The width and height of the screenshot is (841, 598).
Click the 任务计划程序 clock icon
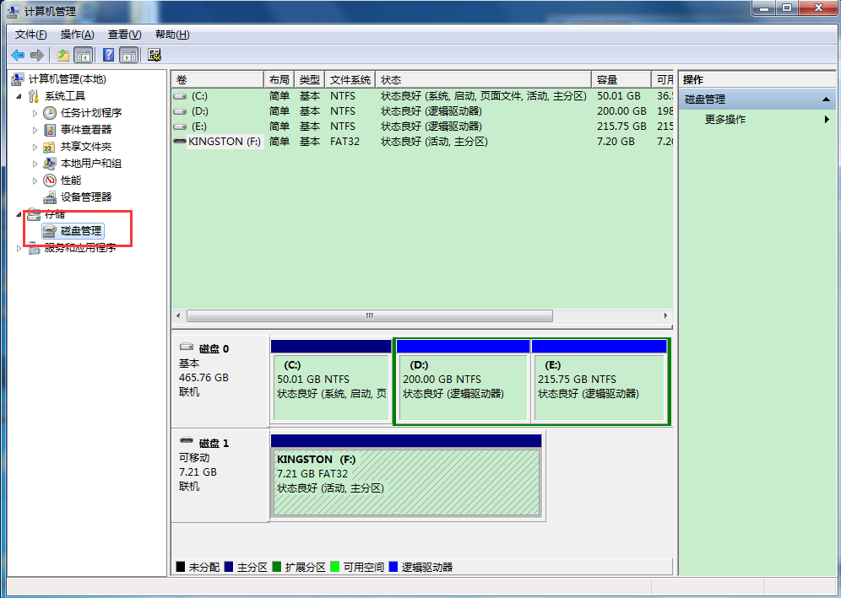click(x=50, y=112)
